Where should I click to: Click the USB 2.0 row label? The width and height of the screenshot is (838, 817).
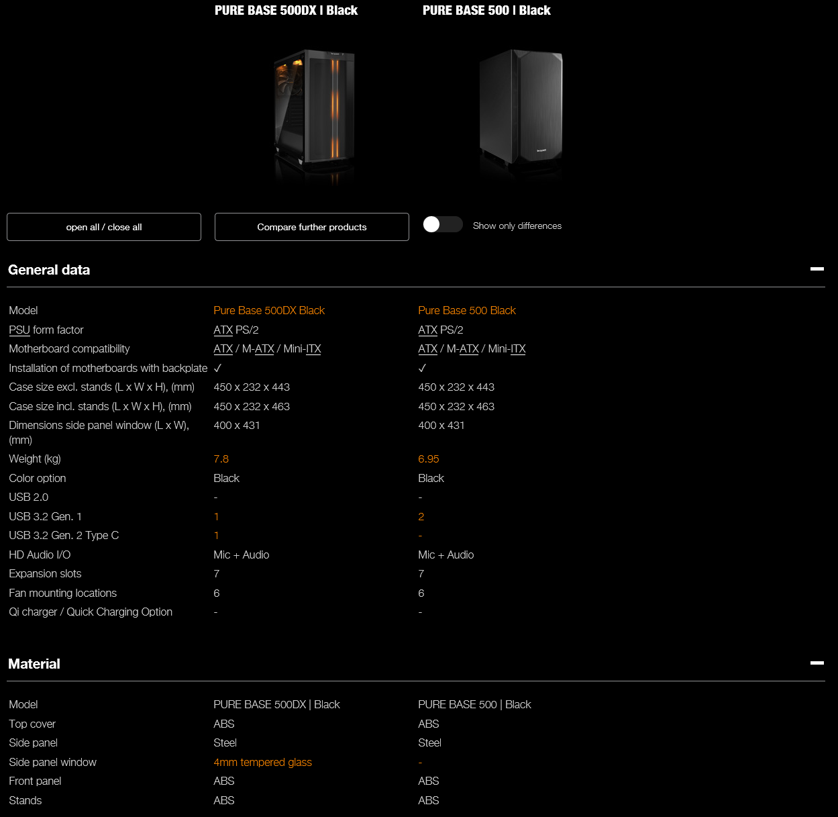(x=29, y=497)
